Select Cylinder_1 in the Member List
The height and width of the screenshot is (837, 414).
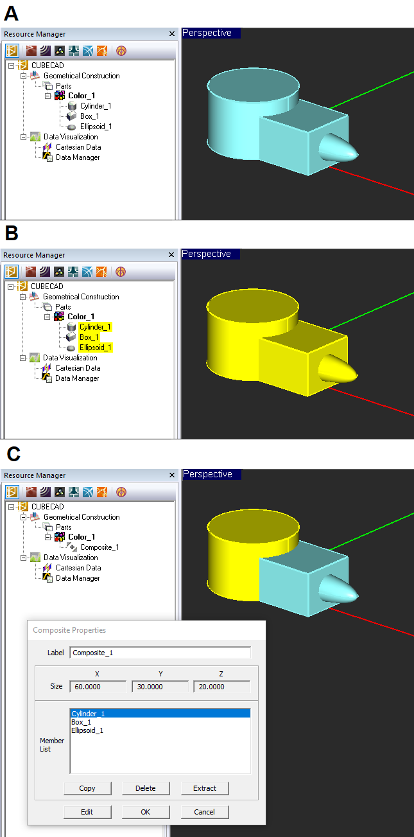coord(160,714)
